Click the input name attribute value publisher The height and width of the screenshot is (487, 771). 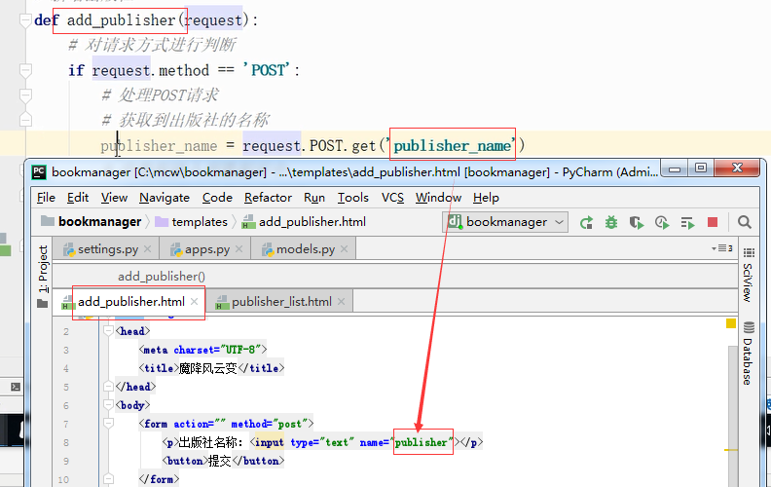[x=422, y=442]
